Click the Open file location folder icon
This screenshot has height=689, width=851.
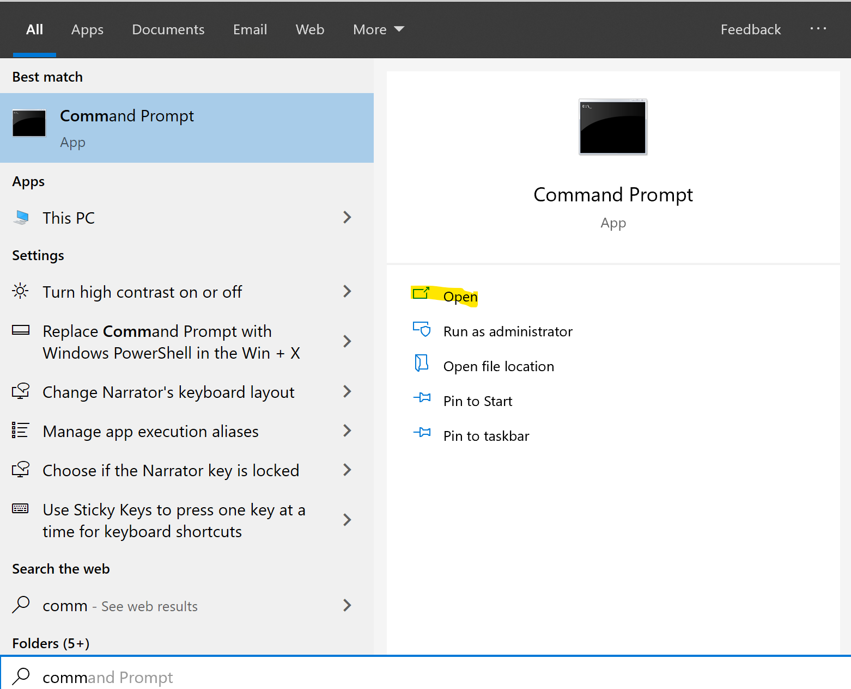click(421, 363)
